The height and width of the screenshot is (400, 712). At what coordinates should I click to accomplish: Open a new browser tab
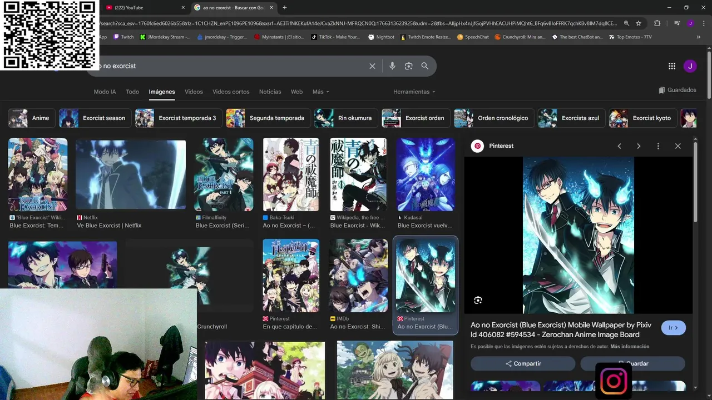pos(285,8)
